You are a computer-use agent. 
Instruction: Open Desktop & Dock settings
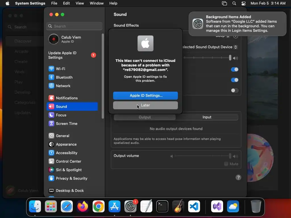[72, 191]
